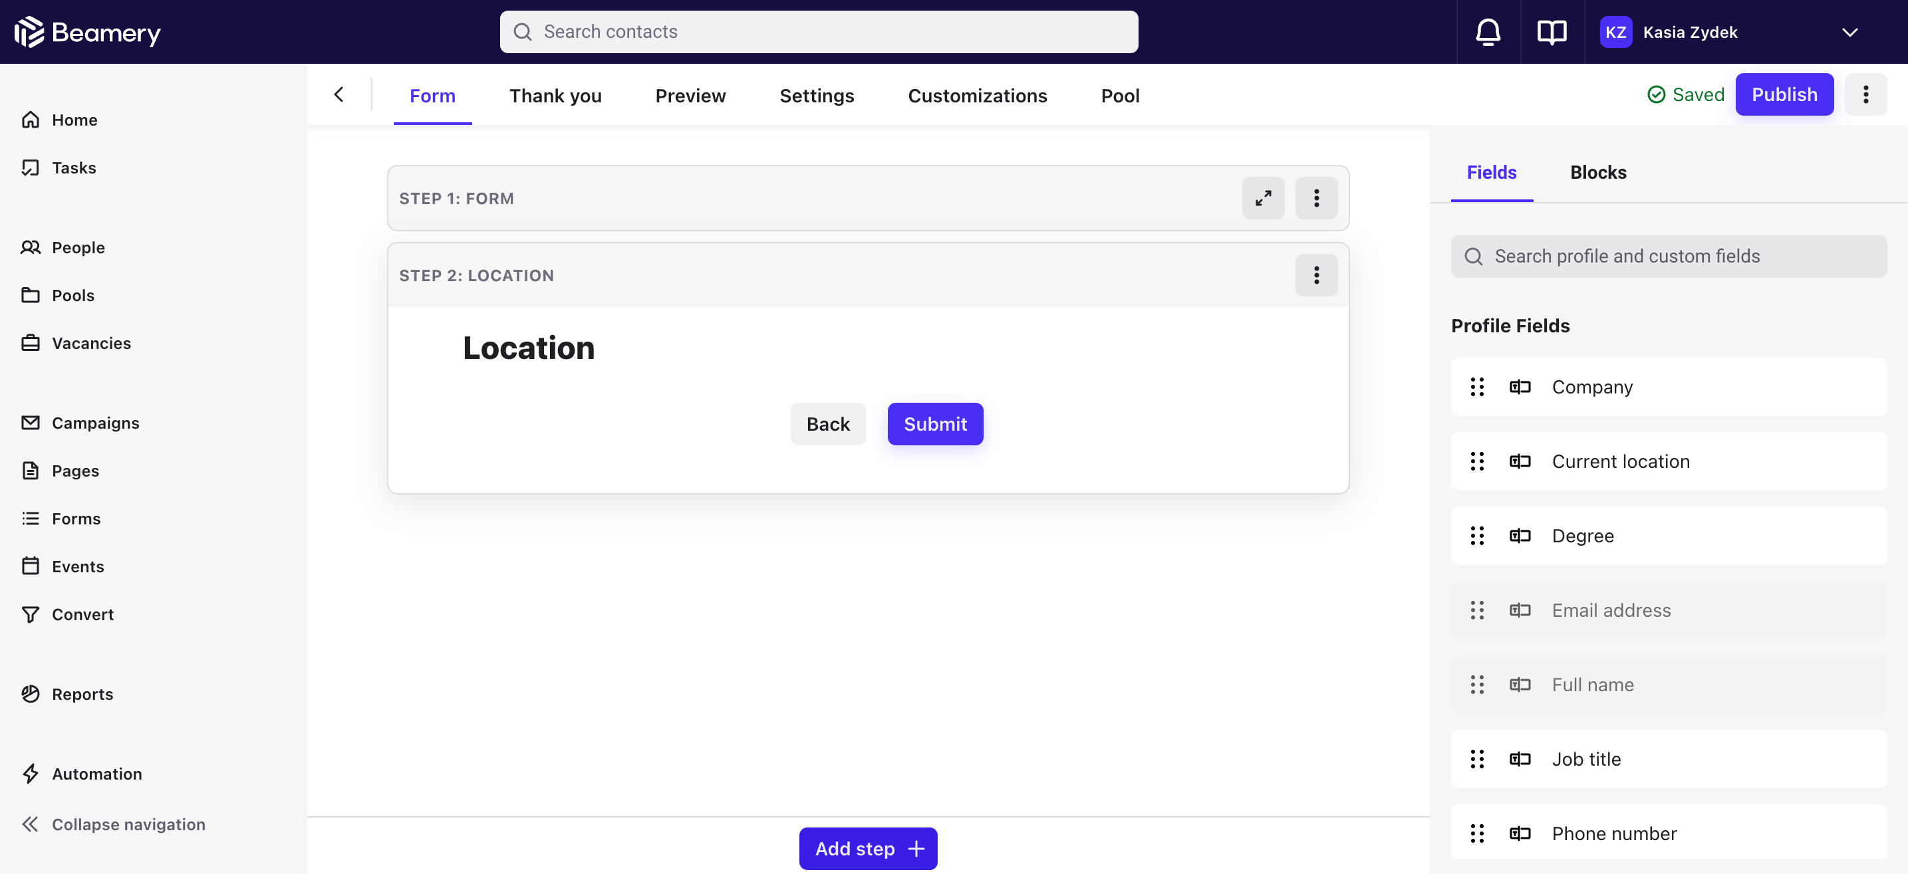Select the Full name field
This screenshot has height=874, width=1908.
(x=1668, y=685)
